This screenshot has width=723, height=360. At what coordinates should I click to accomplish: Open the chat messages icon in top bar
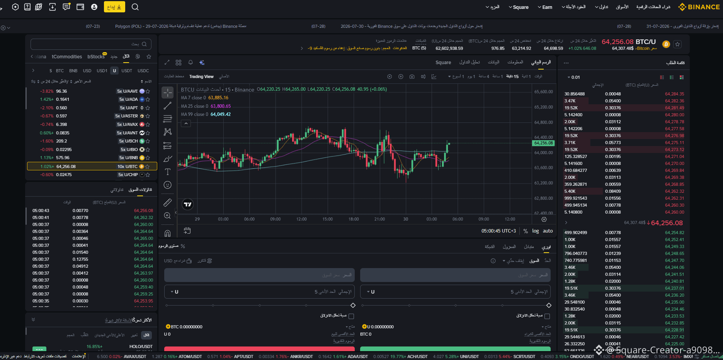tap(66, 7)
